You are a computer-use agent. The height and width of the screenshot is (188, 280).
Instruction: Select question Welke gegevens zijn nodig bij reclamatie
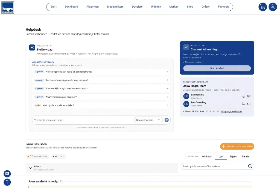pyautogui.click(x=101, y=72)
